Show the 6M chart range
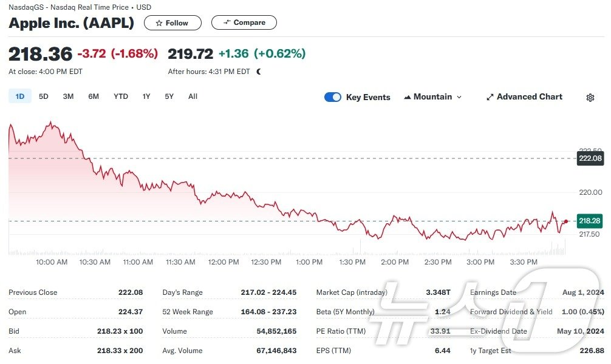The height and width of the screenshot is (364, 611). pos(94,96)
